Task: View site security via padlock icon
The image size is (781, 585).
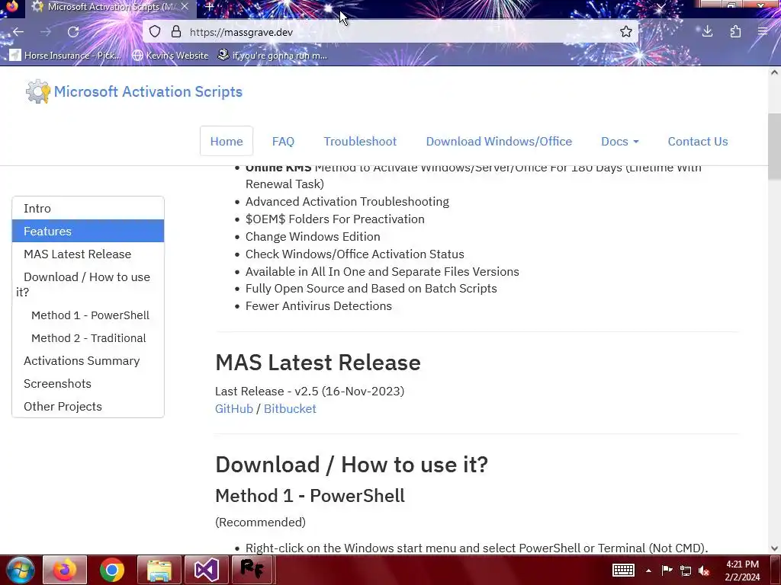Action: point(176,32)
